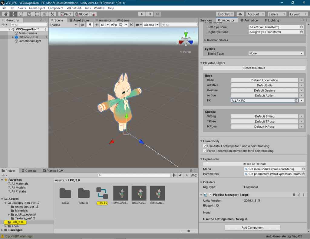Screen dimensions: 310x239
Task: Toggle scene lighting bulb icon
Action: click(90, 25)
